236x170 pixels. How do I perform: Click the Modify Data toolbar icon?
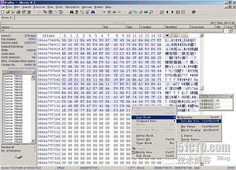61,12
